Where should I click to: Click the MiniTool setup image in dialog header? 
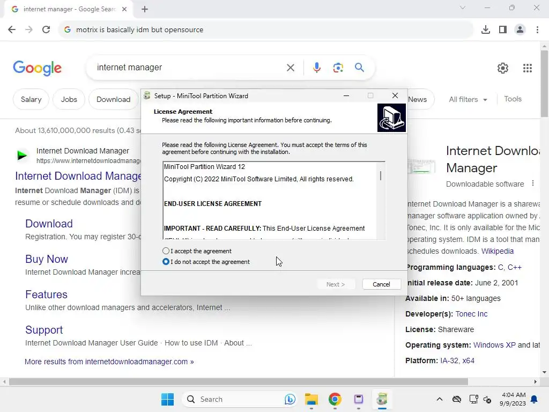click(391, 117)
